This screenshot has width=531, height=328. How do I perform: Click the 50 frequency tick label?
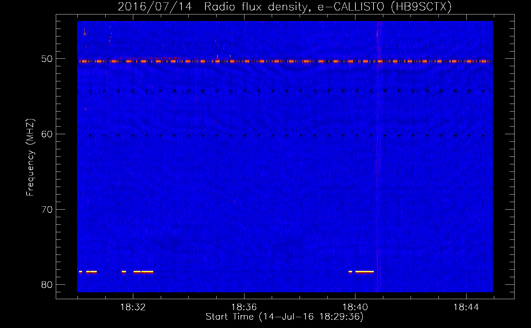pos(47,59)
